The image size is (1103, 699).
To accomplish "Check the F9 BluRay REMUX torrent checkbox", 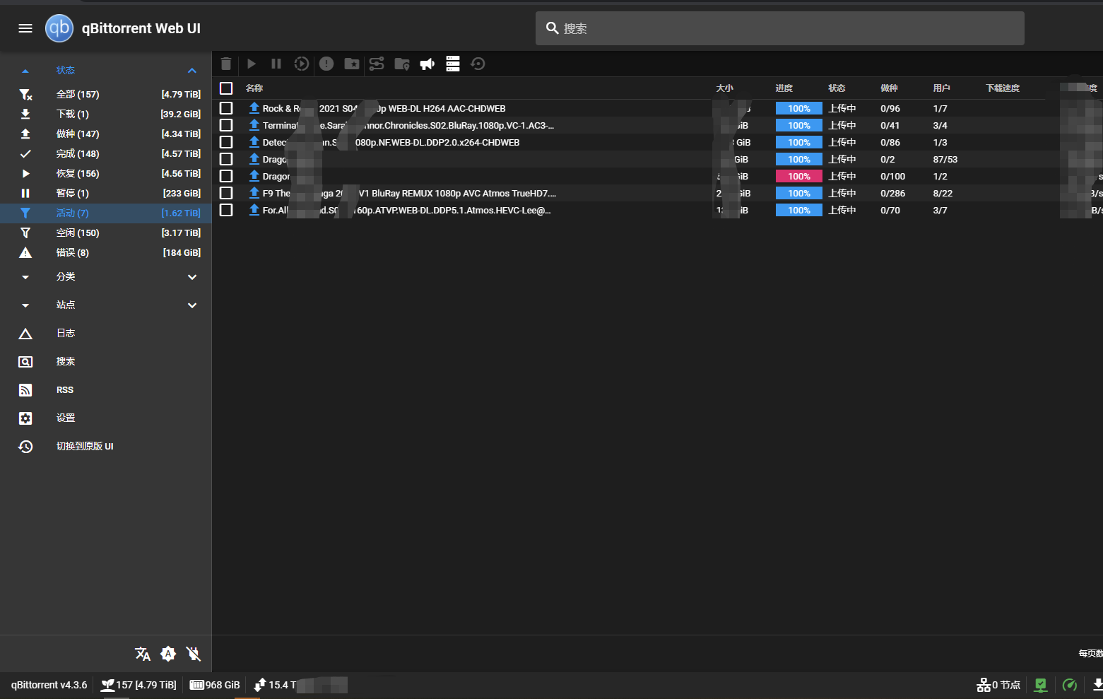I will pos(226,193).
